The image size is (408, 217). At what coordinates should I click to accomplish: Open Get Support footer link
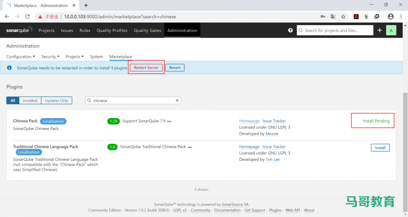tap(255, 210)
